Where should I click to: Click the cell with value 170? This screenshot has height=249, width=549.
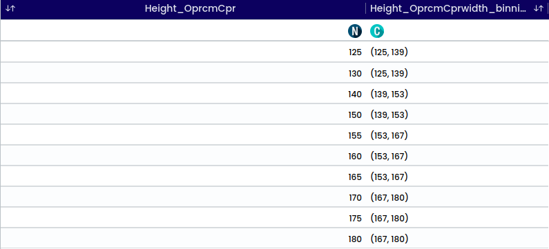click(x=183, y=197)
